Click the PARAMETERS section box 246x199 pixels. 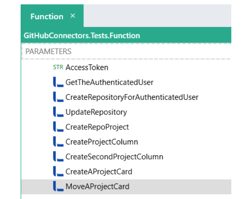(126, 51)
